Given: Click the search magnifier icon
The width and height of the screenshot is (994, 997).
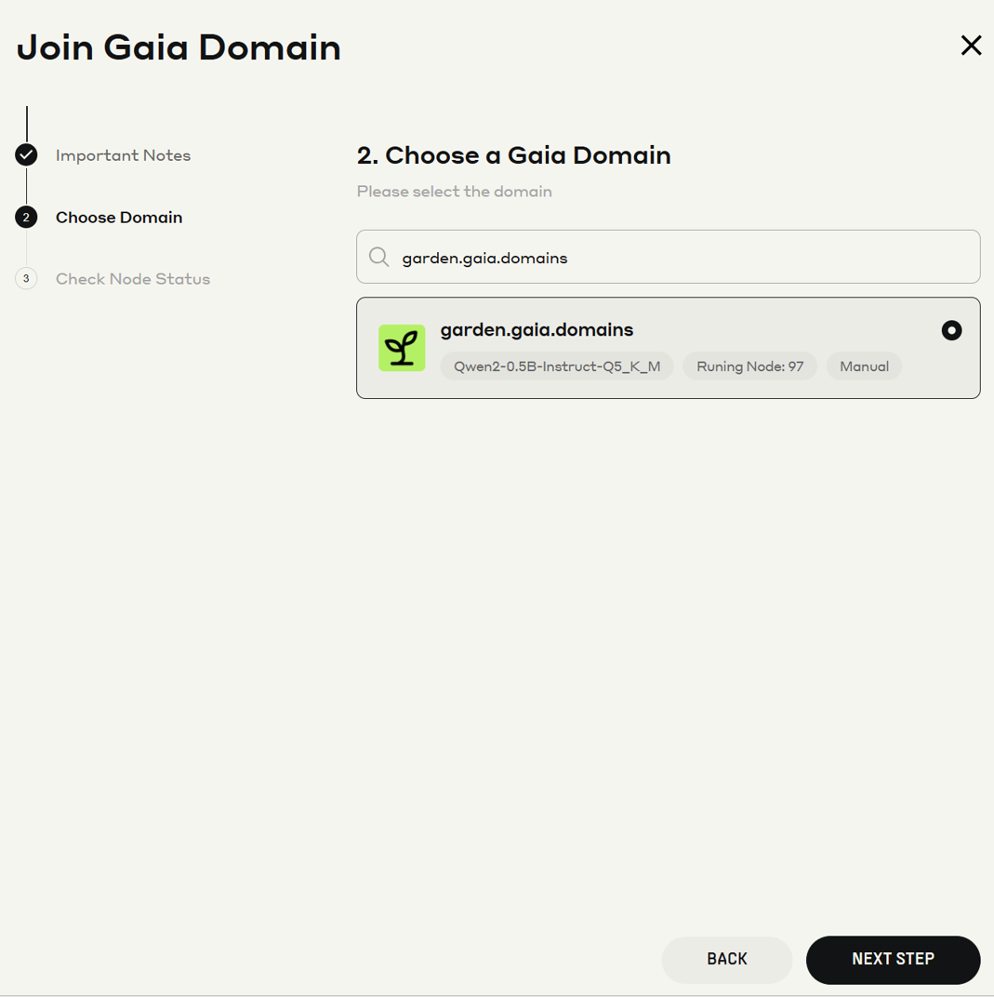Looking at the screenshot, I should point(379,257).
